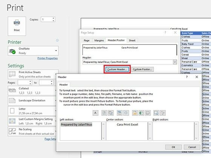Cancel the Header dialog
The height and width of the screenshot is (158, 211).
click(192, 147)
